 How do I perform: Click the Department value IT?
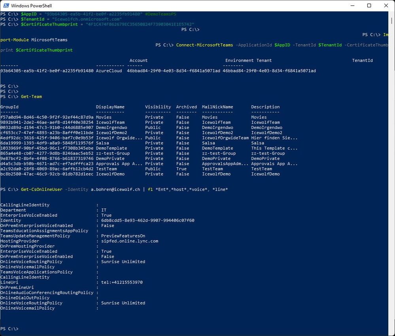[x=104, y=210]
